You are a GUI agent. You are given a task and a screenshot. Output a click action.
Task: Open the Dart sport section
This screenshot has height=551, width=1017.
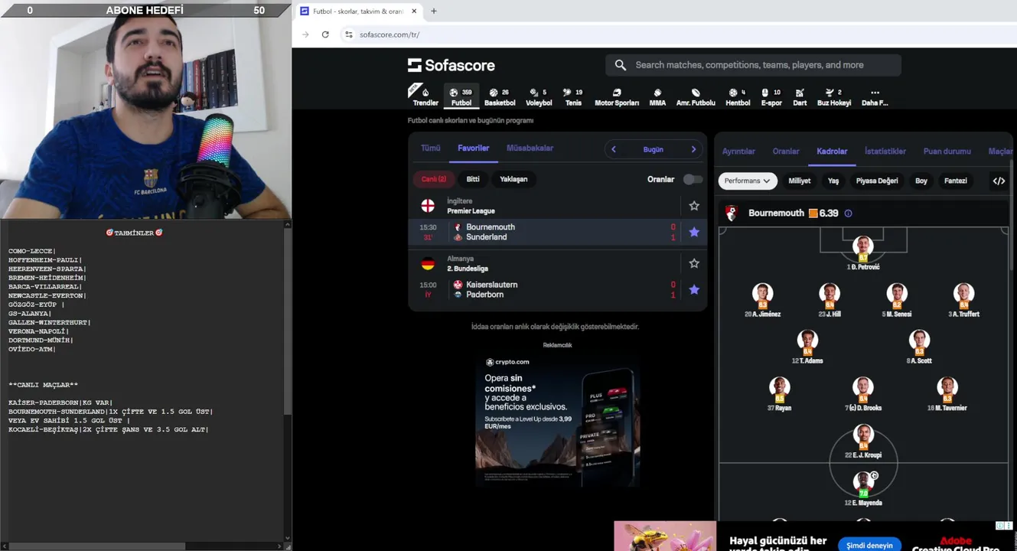point(800,96)
